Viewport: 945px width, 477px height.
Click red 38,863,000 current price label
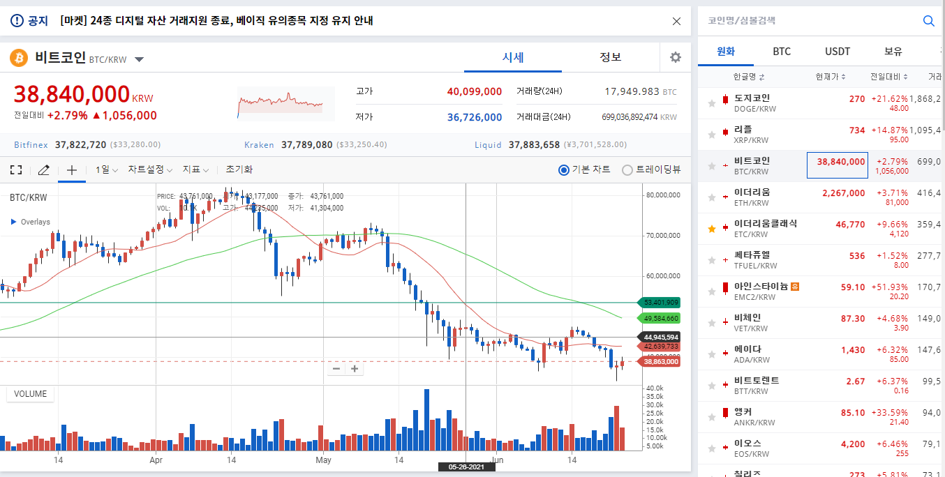[659, 362]
